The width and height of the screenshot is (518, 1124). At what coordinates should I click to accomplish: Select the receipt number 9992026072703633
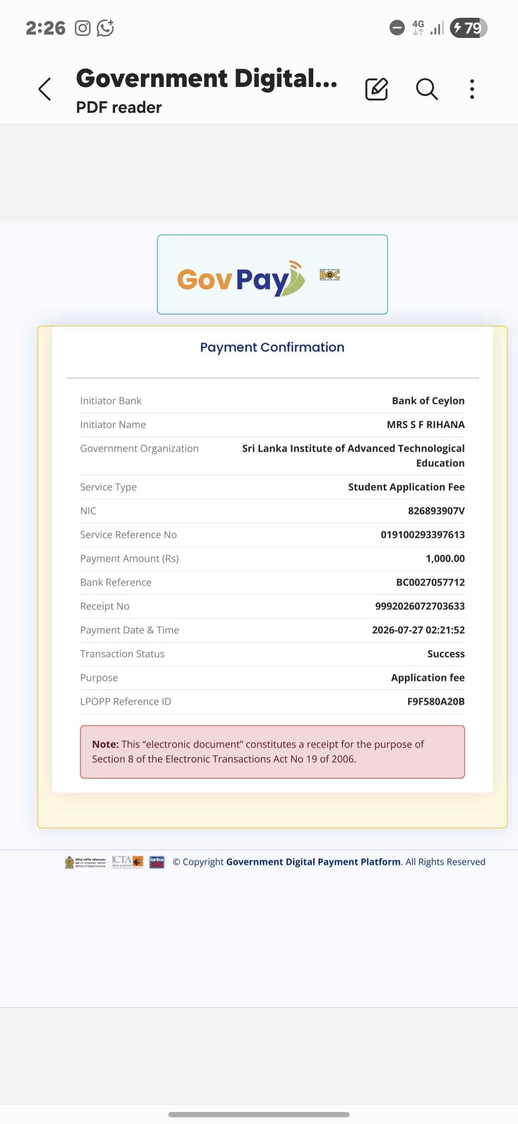[420, 606]
